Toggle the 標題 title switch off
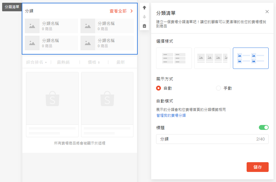 click(263, 127)
